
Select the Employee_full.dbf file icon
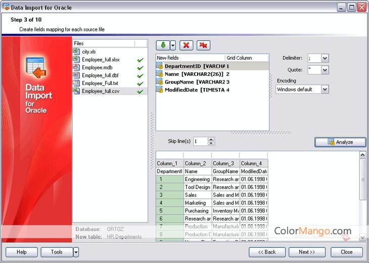pos(76,75)
